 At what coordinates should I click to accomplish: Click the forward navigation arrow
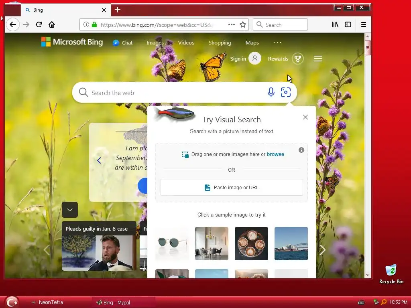(x=26, y=24)
